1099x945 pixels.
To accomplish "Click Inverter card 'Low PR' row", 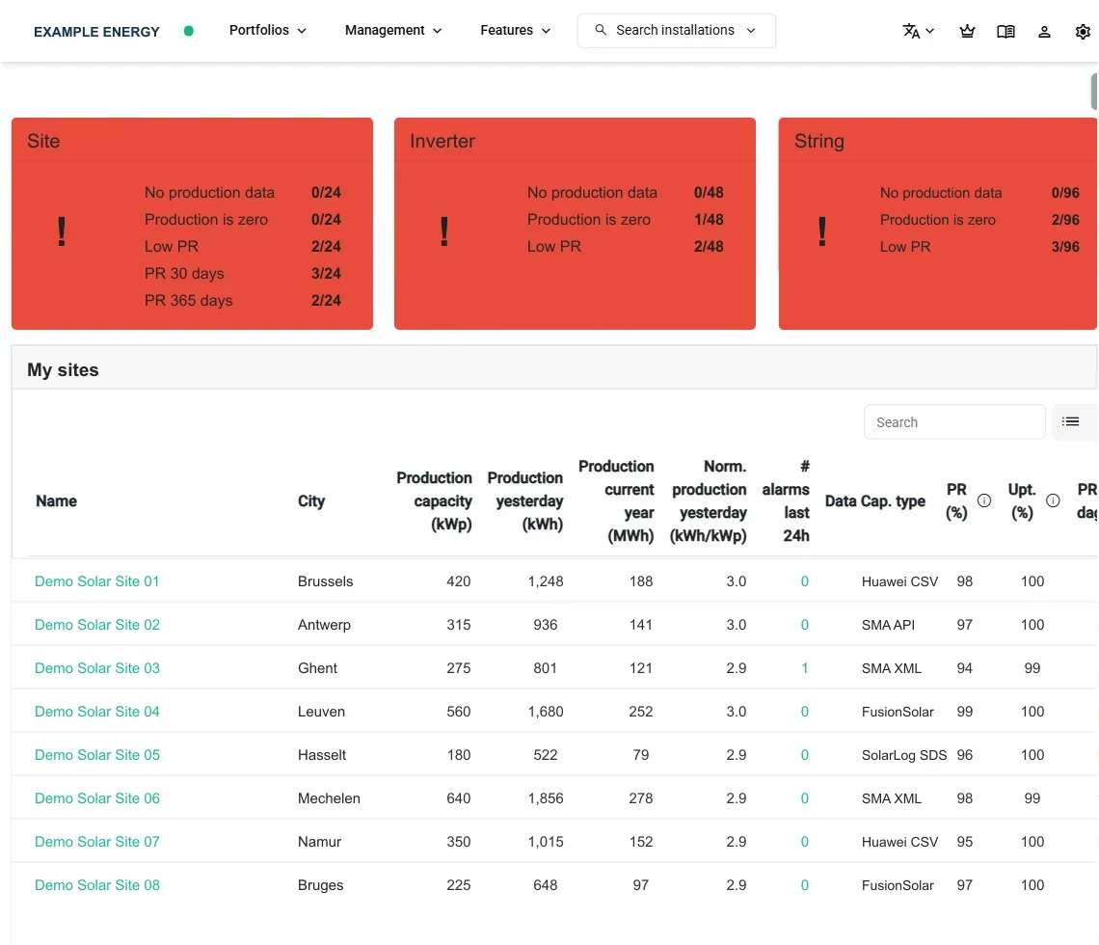I will (626, 247).
